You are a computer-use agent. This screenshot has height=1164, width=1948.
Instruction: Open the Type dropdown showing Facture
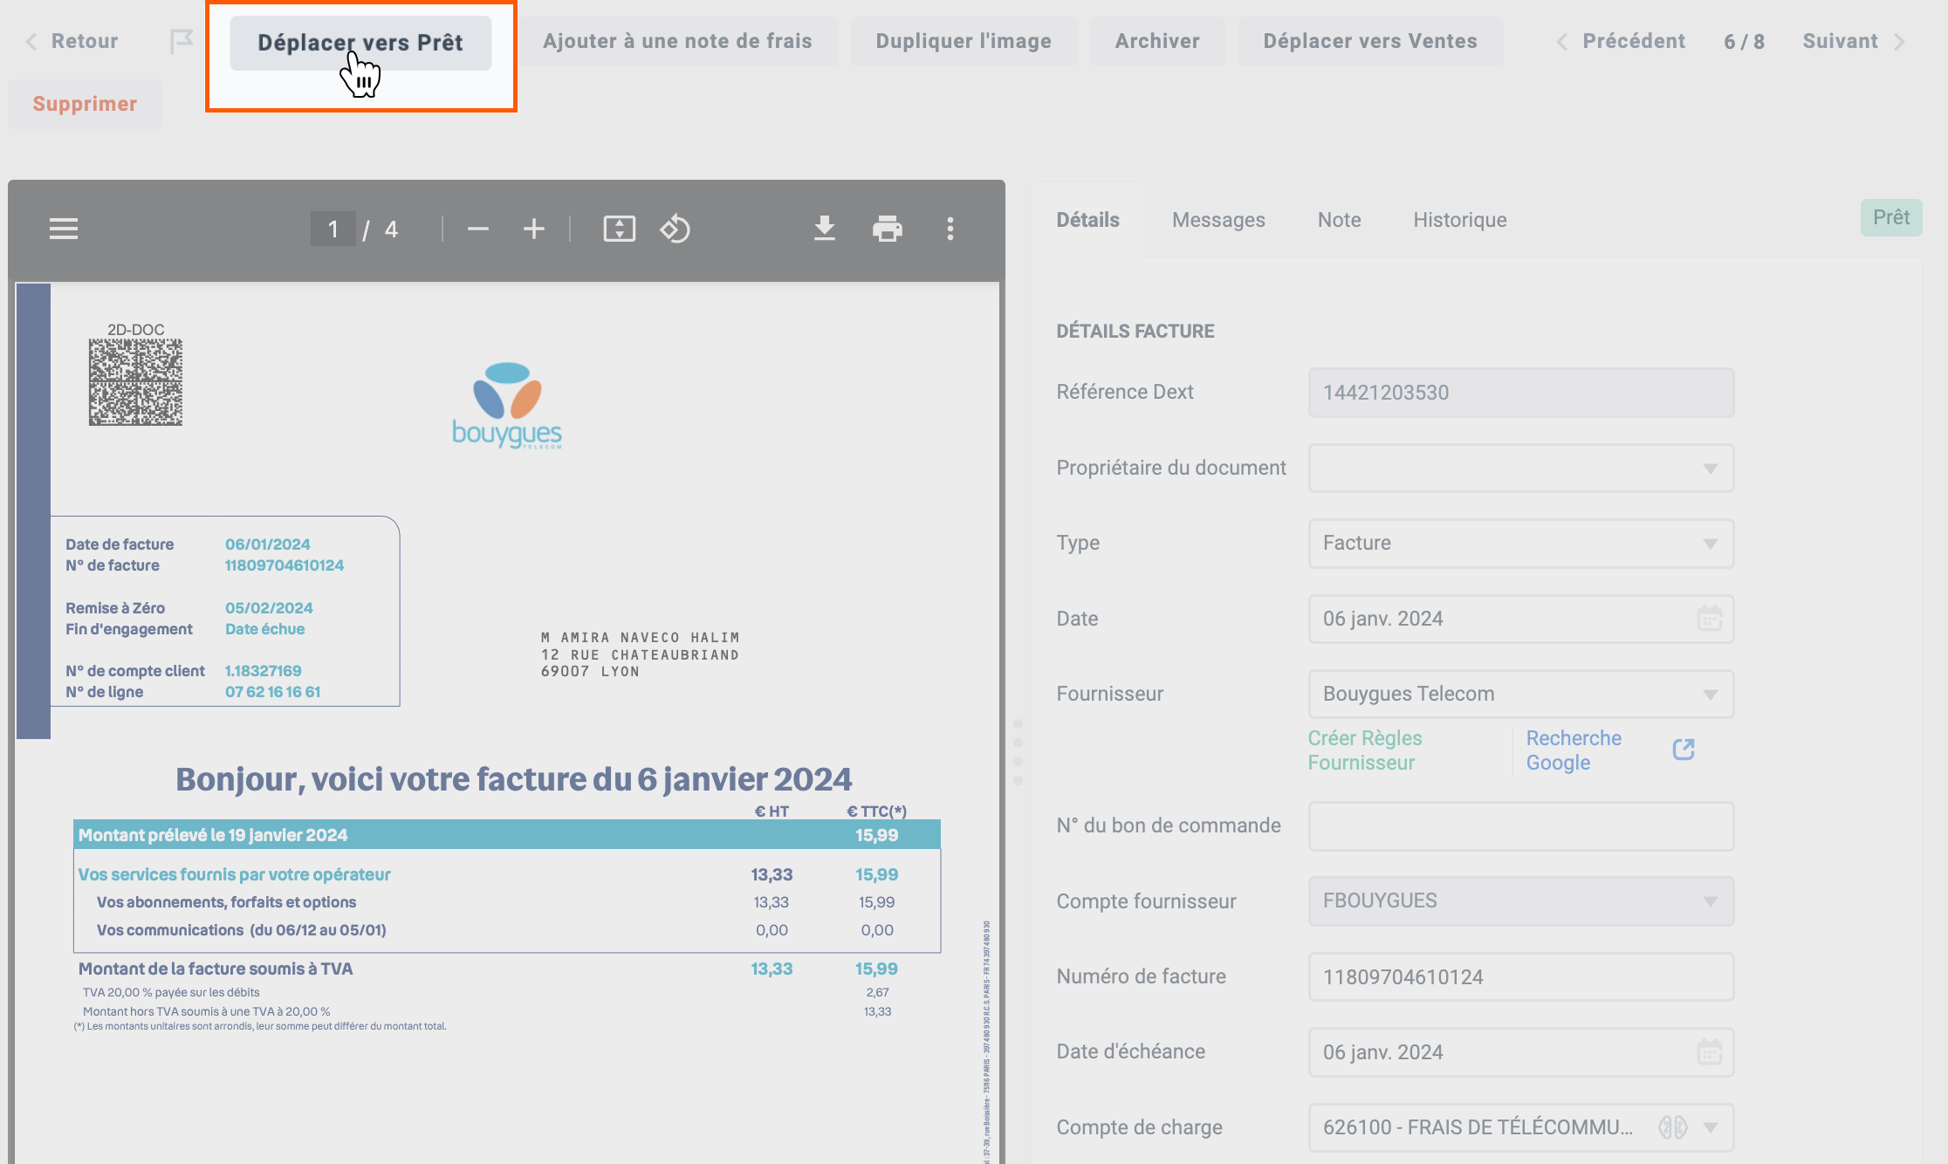pyautogui.click(x=1520, y=544)
